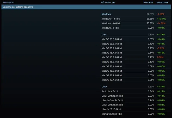172x118 pixels.
Task: Click the Windows total 92.33% value
Action: (150, 14)
